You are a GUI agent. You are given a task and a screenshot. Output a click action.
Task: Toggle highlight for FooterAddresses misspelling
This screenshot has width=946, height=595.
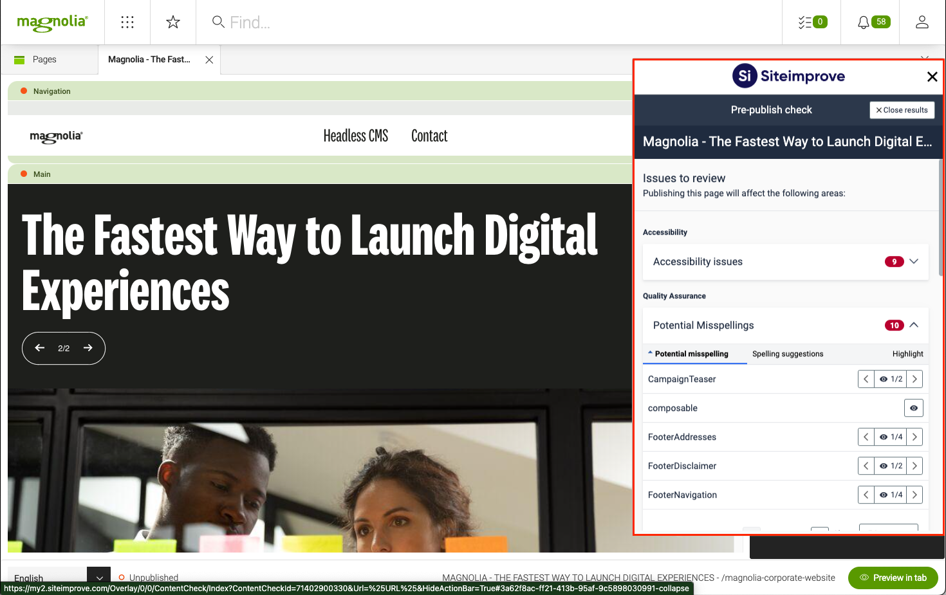891,437
